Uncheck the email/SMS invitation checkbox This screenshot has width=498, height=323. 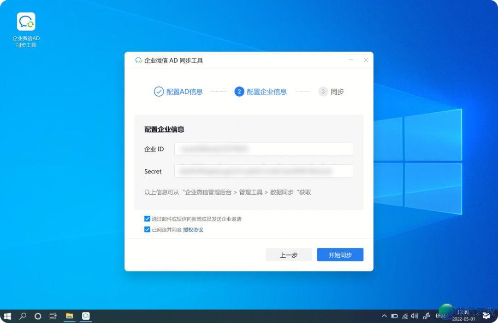(147, 219)
